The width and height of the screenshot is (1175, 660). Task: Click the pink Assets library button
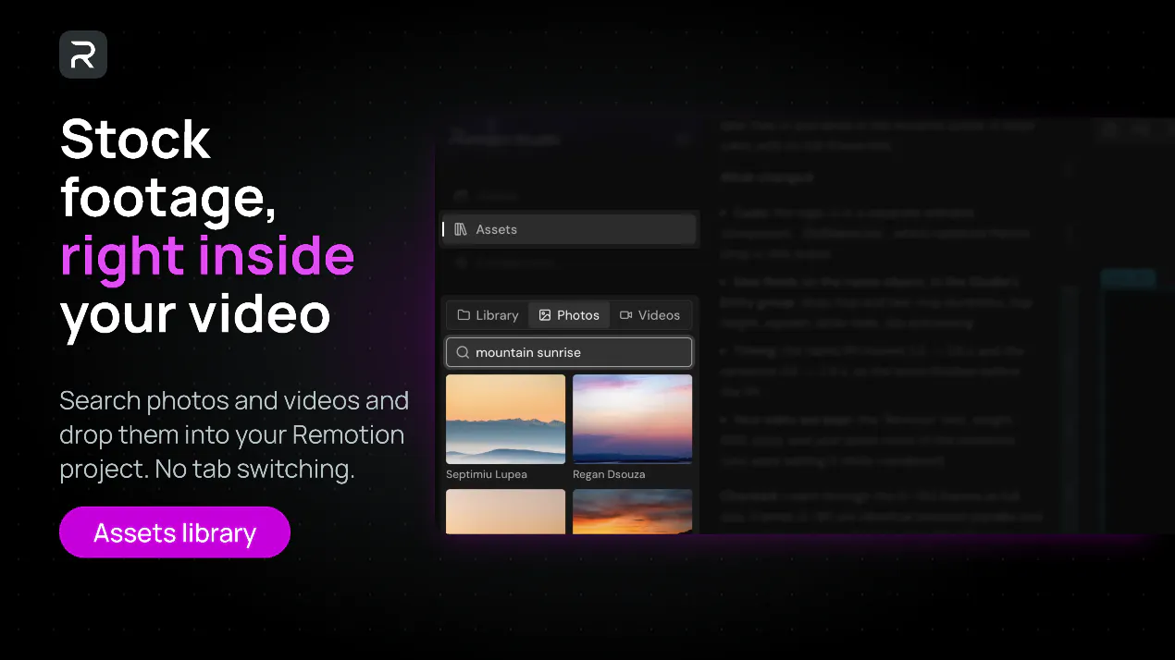(x=175, y=532)
